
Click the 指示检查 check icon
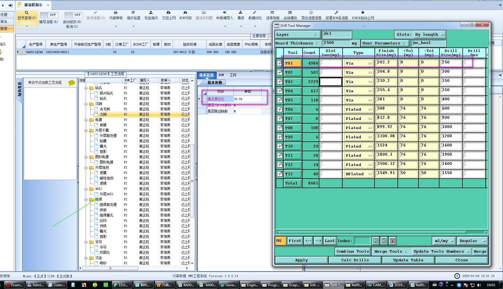pos(133,13)
